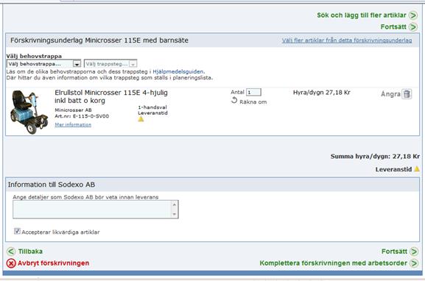
Task: Click warning triangle under 1-handsval Leveranstid
Action: point(141,119)
